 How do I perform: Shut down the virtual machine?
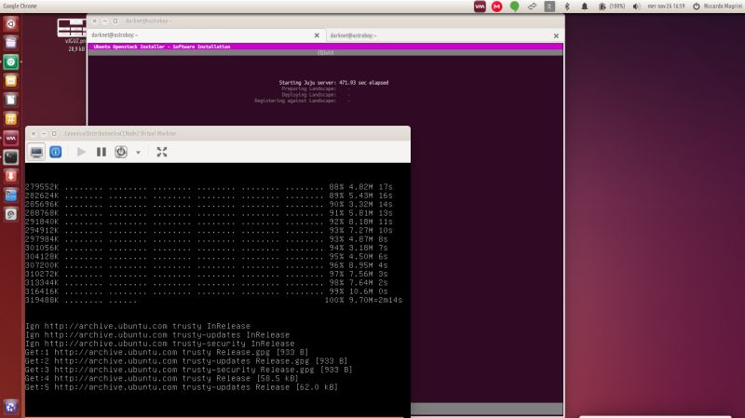click(121, 152)
